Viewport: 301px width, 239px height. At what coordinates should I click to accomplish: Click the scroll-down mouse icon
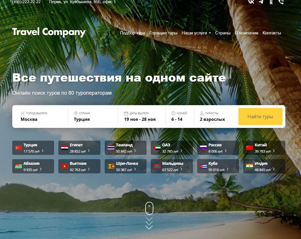149,208
